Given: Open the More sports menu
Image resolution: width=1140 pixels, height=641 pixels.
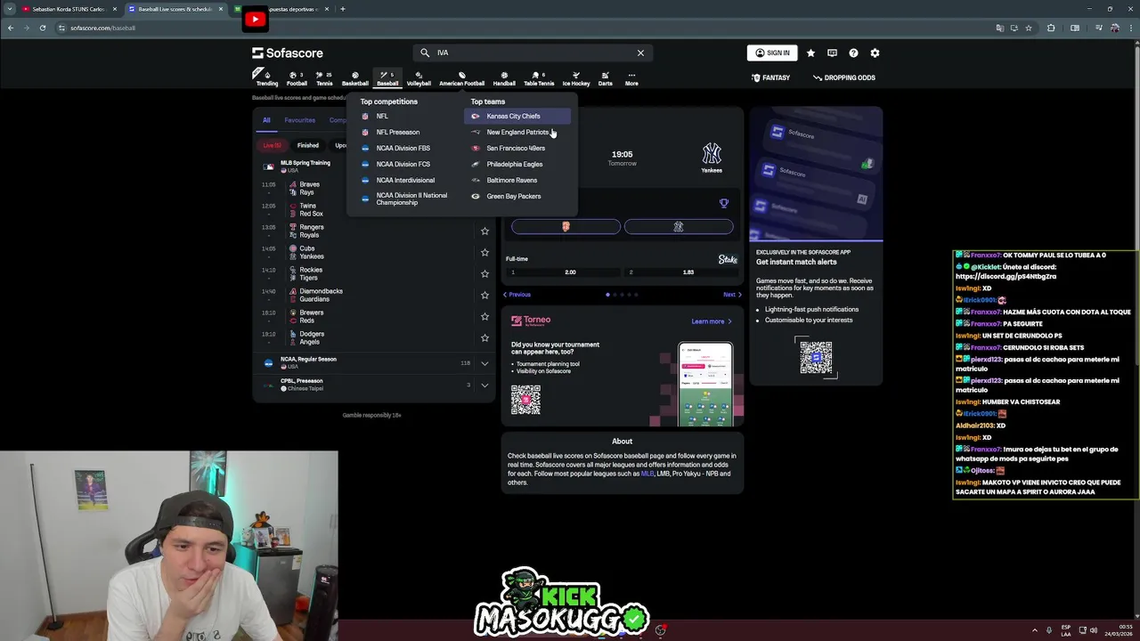Looking at the screenshot, I should coord(631,78).
